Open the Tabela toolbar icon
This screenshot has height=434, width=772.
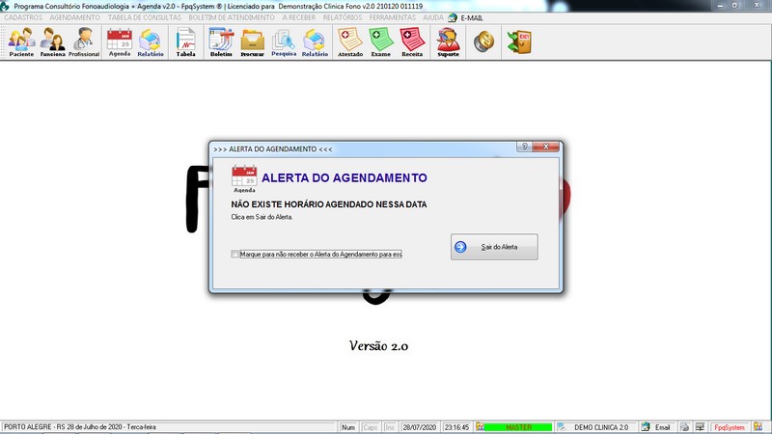tap(185, 42)
